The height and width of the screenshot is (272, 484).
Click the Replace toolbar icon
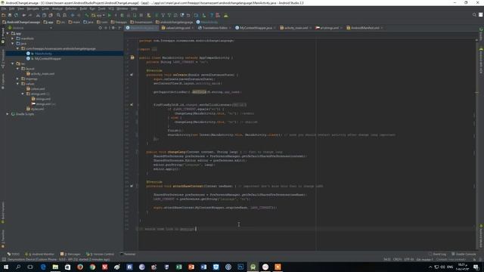coord(65,15)
